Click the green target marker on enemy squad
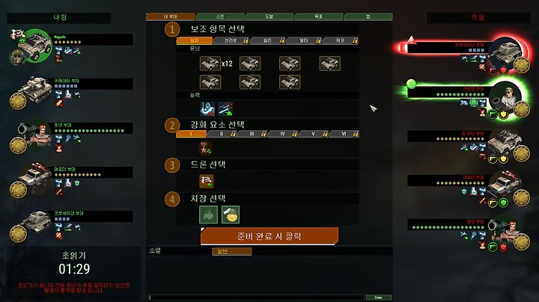This screenshot has height=302, width=539. (x=411, y=84)
